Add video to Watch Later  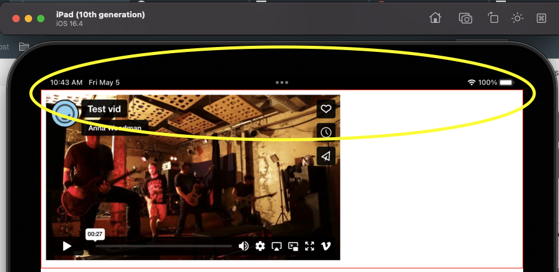(x=326, y=132)
